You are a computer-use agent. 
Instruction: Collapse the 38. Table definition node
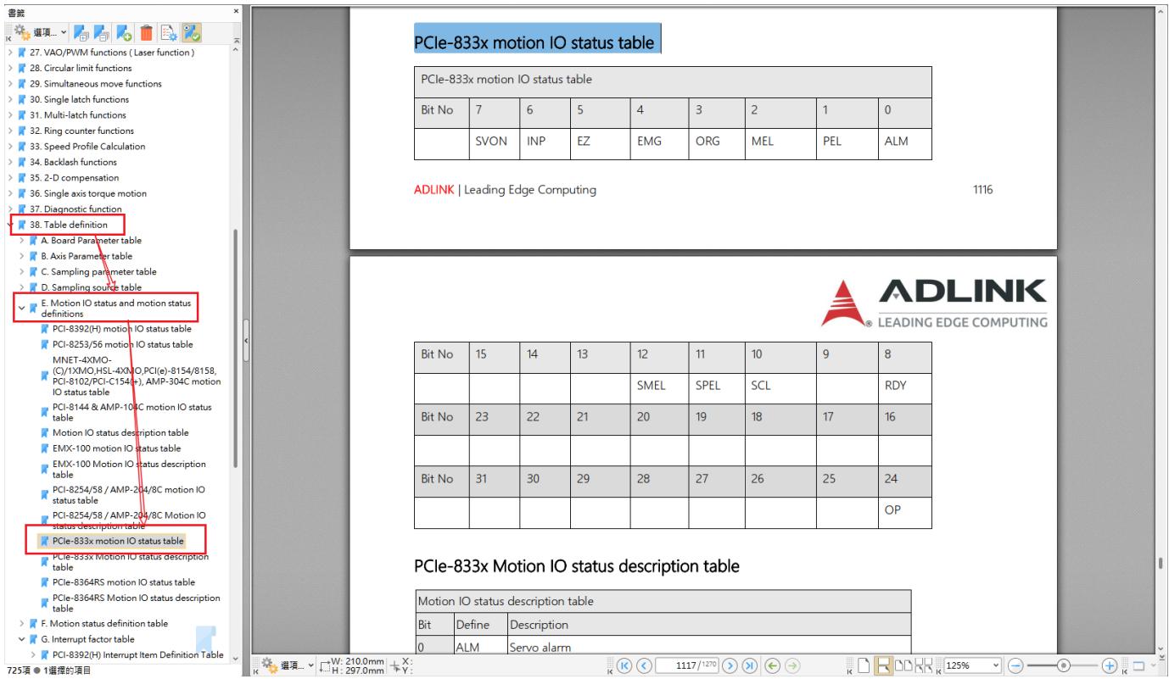click(11, 225)
